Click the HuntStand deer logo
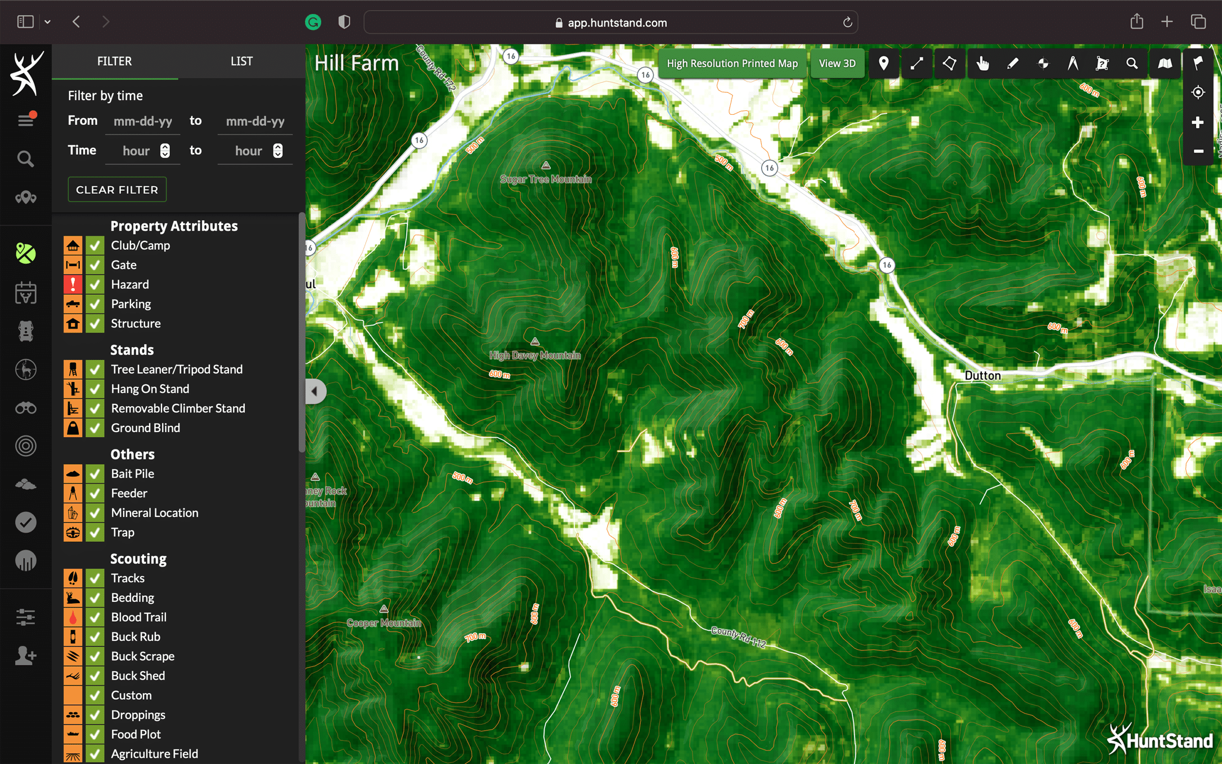1222x764 pixels. [26, 73]
